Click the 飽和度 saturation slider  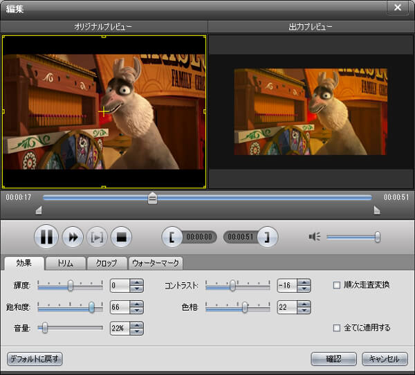[70, 307]
